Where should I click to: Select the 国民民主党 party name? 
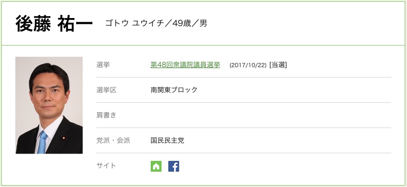pyautogui.click(x=167, y=141)
